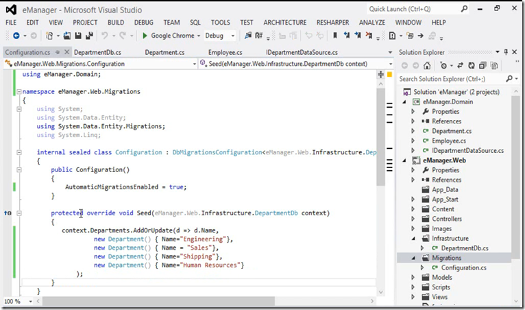Toggle the pin on Configuration.cs tab
The width and height of the screenshot is (525, 310).
(x=58, y=52)
